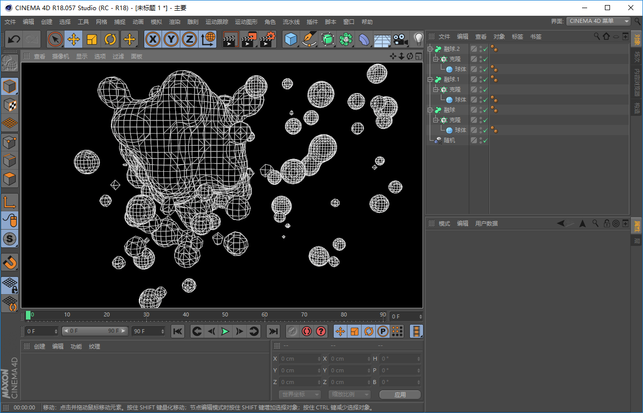Click the current frame 0 F field

click(x=42, y=331)
